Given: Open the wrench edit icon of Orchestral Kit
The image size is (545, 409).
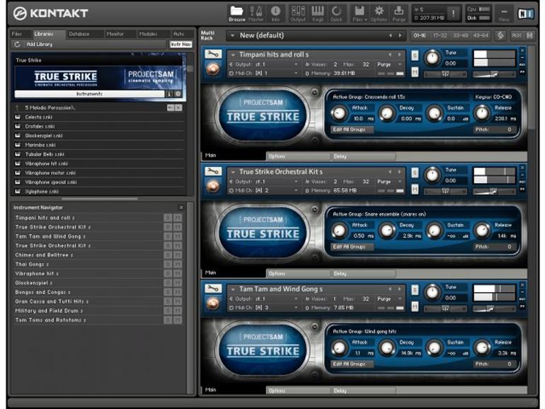Looking at the screenshot, I should click(x=213, y=171).
